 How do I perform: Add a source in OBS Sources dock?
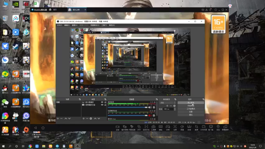coord(83,119)
